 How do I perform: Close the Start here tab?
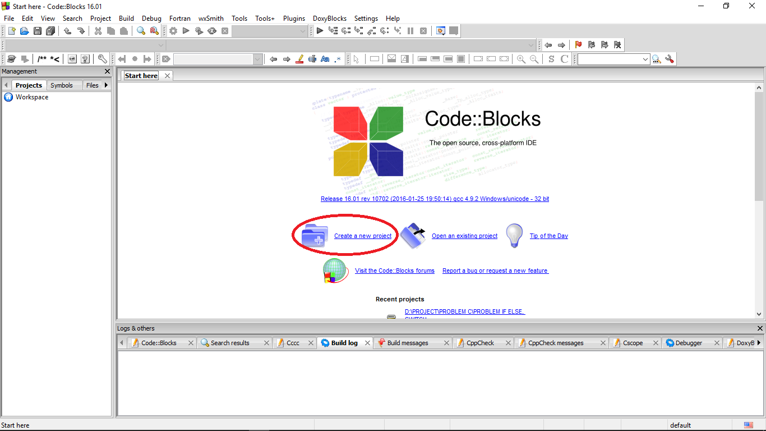pos(167,76)
